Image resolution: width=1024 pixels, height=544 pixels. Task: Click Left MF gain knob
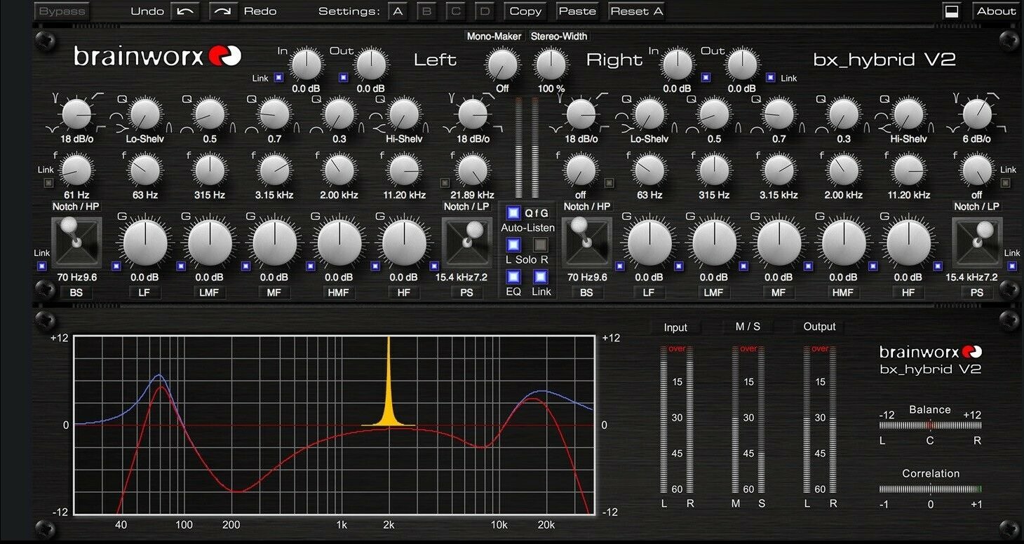pos(274,243)
